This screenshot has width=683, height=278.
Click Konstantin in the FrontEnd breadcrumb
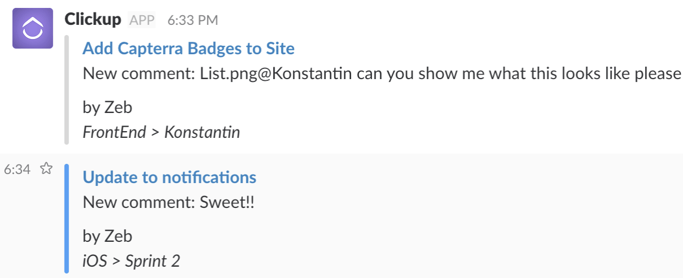(x=202, y=132)
